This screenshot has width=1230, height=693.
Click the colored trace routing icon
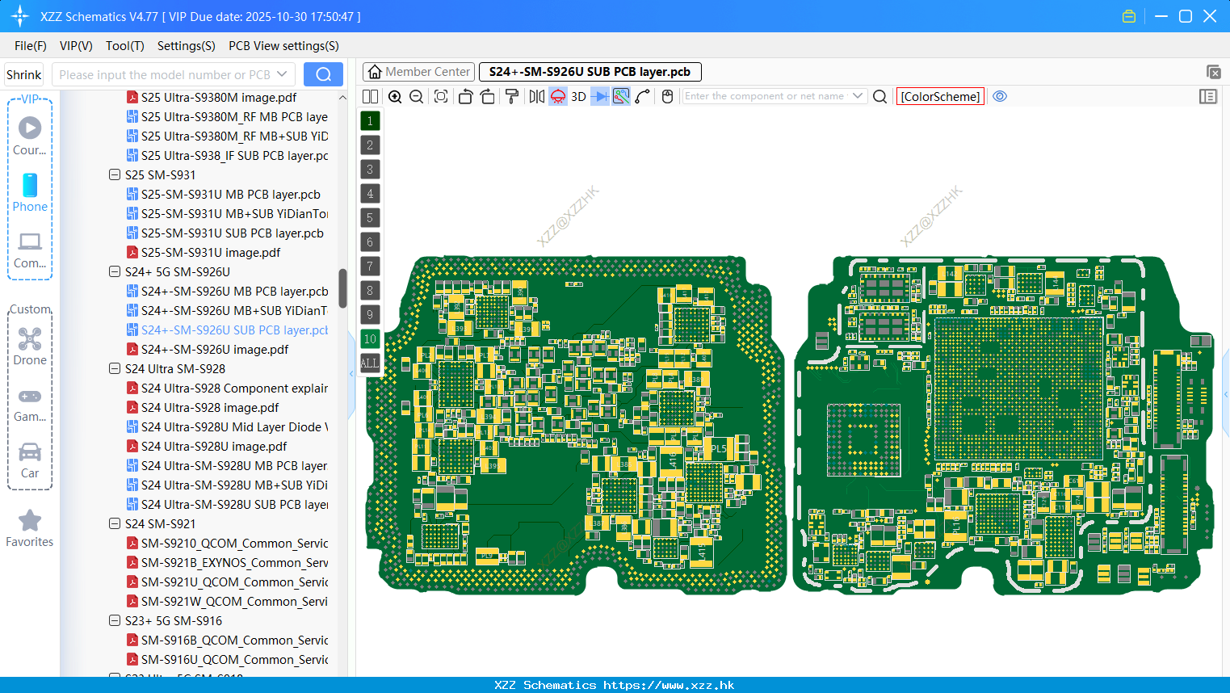tap(621, 96)
